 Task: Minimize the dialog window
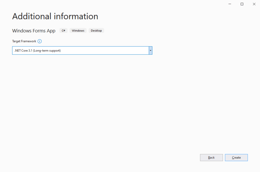[230, 4]
